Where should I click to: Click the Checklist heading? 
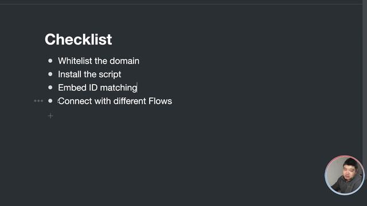point(79,39)
